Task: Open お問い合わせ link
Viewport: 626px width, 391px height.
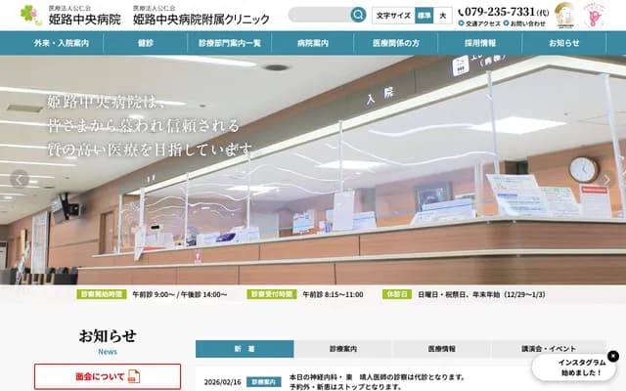Action: (524, 23)
